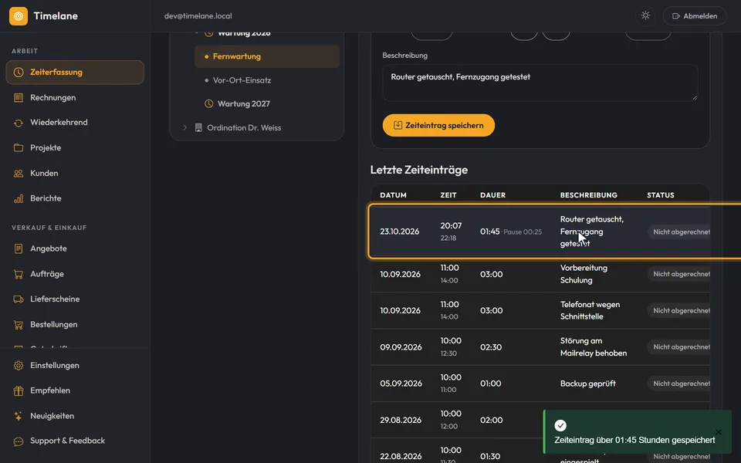Click 'Telefonat wegen Schnittstelle' entry description

coord(590,310)
